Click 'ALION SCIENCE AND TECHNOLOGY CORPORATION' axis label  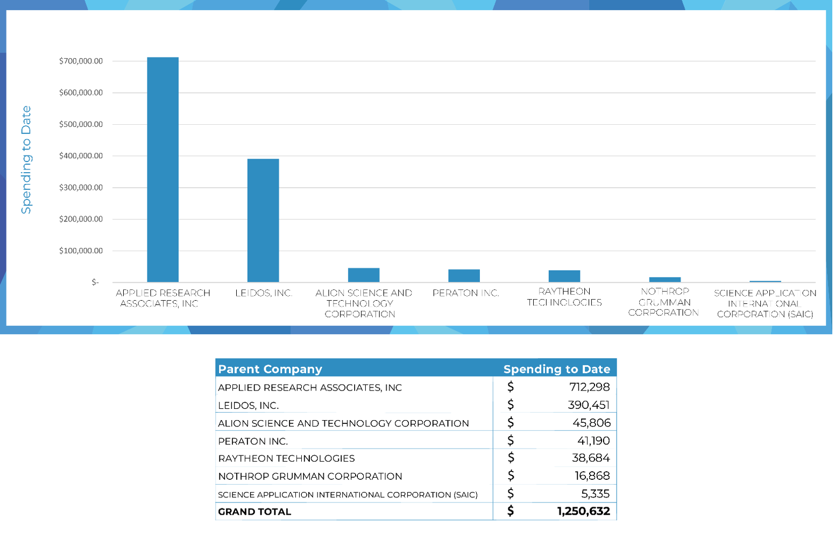tap(364, 303)
